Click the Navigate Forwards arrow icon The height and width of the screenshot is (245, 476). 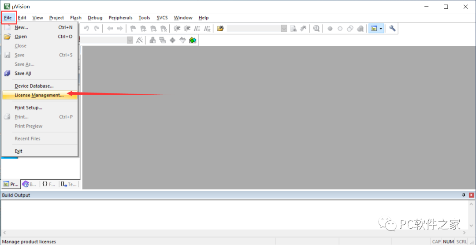point(120,29)
